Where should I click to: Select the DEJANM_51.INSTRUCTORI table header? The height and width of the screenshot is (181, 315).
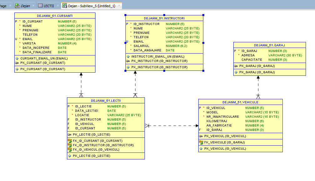[164, 18]
